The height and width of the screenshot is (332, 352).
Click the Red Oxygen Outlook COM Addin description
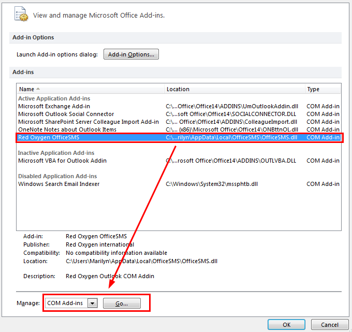point(110,276)
